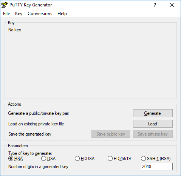Open the Key menu
The image size is (181, 176).
[19, 14]
